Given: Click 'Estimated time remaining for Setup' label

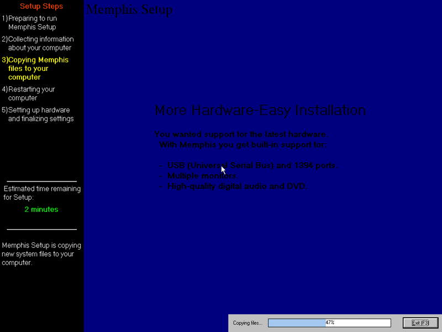Looking at the screenshot, I should tap(42, 193).
